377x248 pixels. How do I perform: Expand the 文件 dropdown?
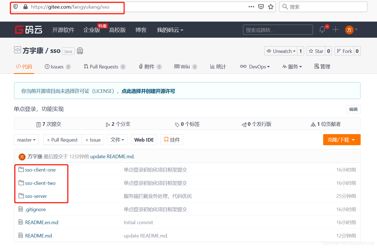coord(117,140)
